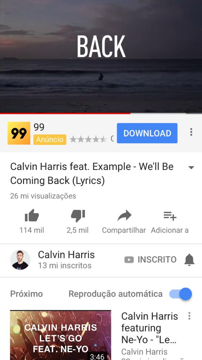Tap the We'll Be Coming Back title
Viewport: 202px width, 360px height.
(x=92, y=174)
